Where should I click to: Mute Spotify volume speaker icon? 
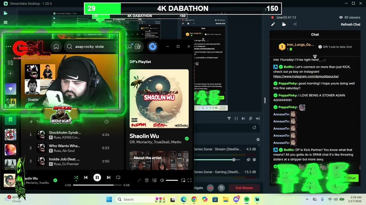pyautogui.click(x=162, y=180)
